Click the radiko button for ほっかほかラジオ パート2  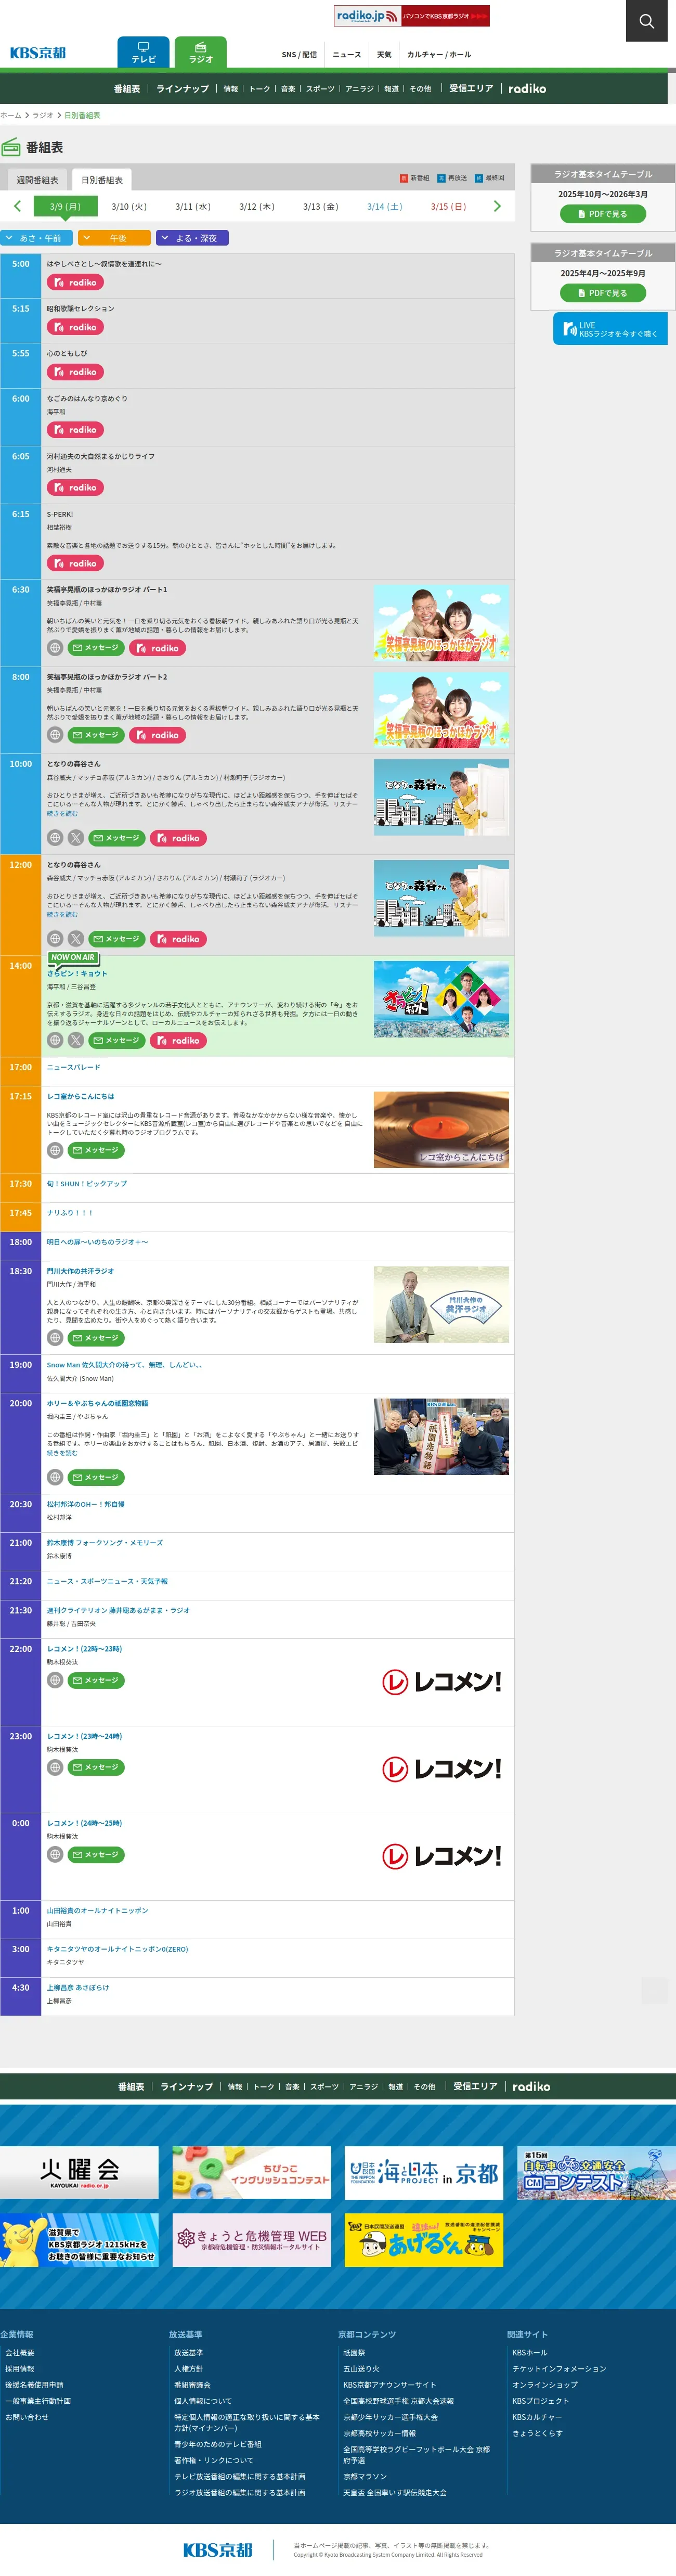158,735
